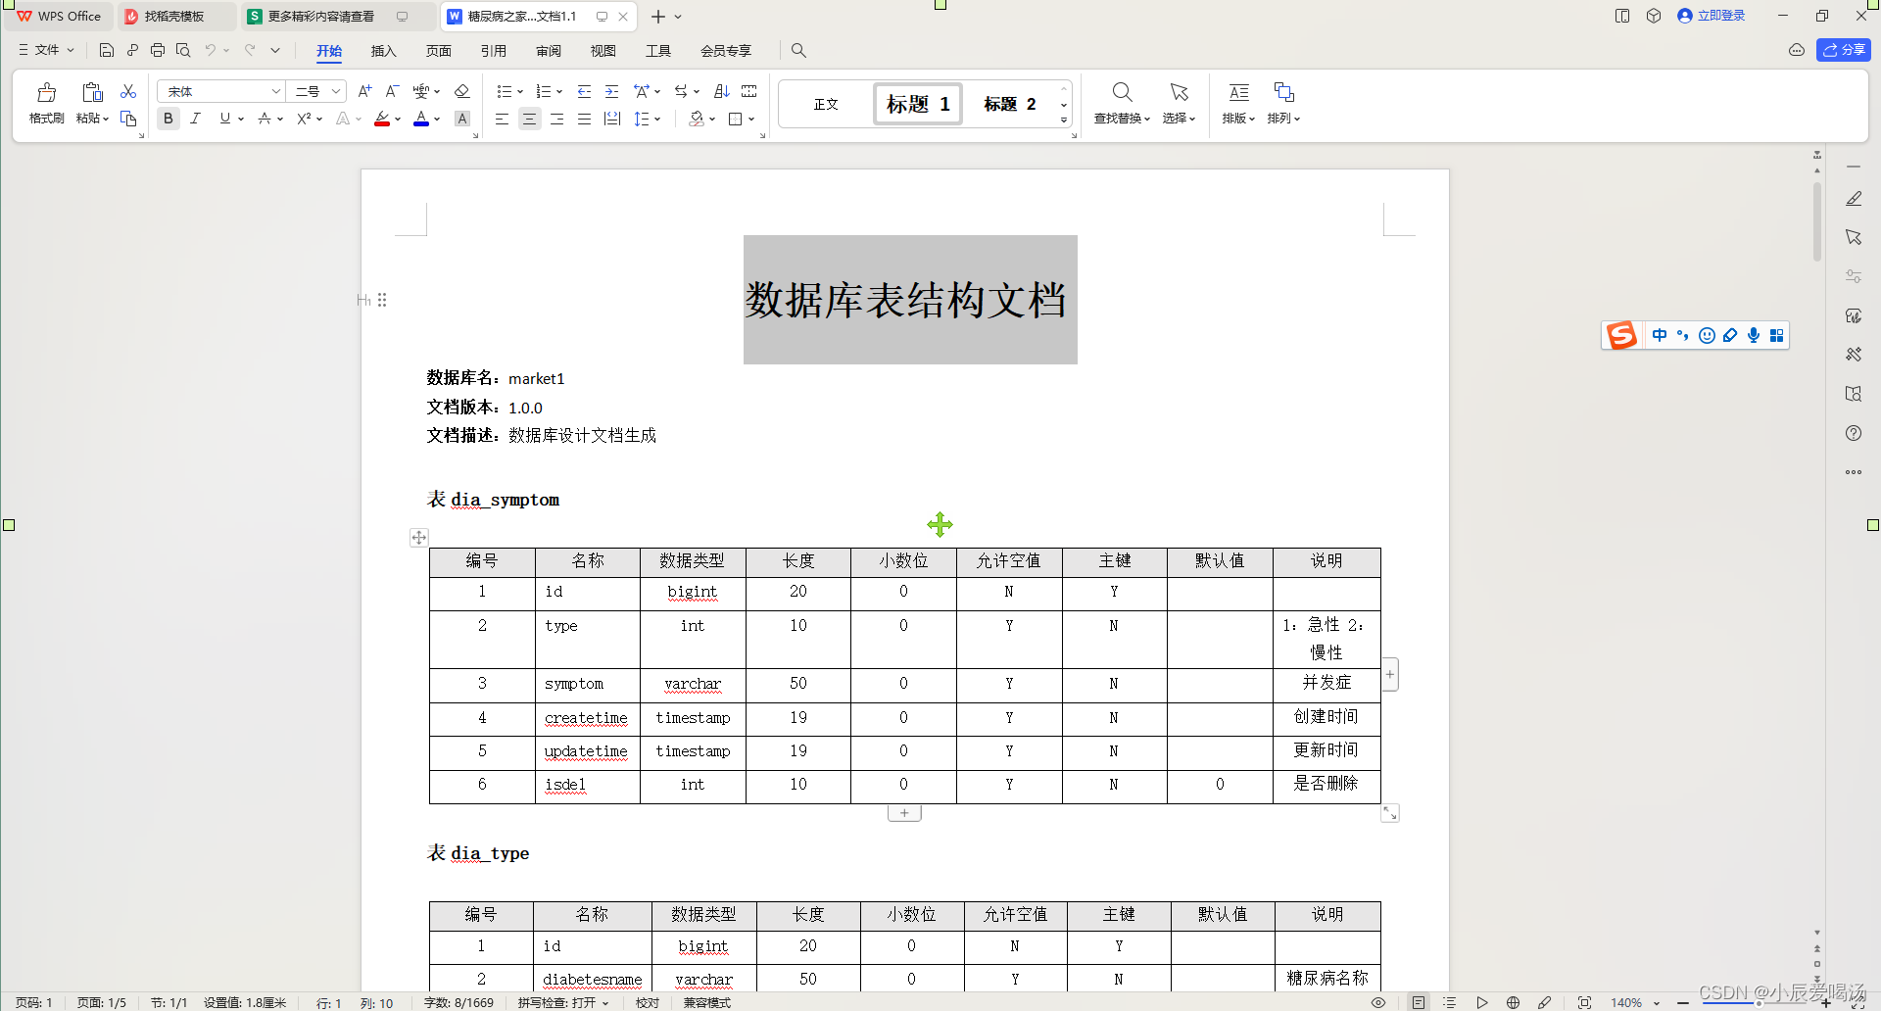Expand the Paste (粘贴) dropdown
1881x1011 pixels.
pyautogui.click(x=94, y=119)
